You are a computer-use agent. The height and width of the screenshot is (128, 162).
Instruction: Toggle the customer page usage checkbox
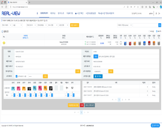point(16,76)
